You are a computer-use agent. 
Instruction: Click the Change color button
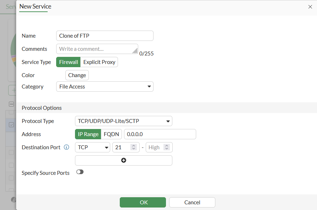coord(77,75)
